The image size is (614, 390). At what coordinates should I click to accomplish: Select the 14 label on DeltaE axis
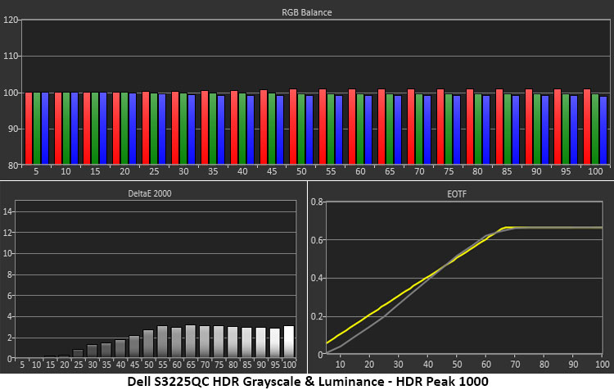pyautogui.click(x=8, y=212)
